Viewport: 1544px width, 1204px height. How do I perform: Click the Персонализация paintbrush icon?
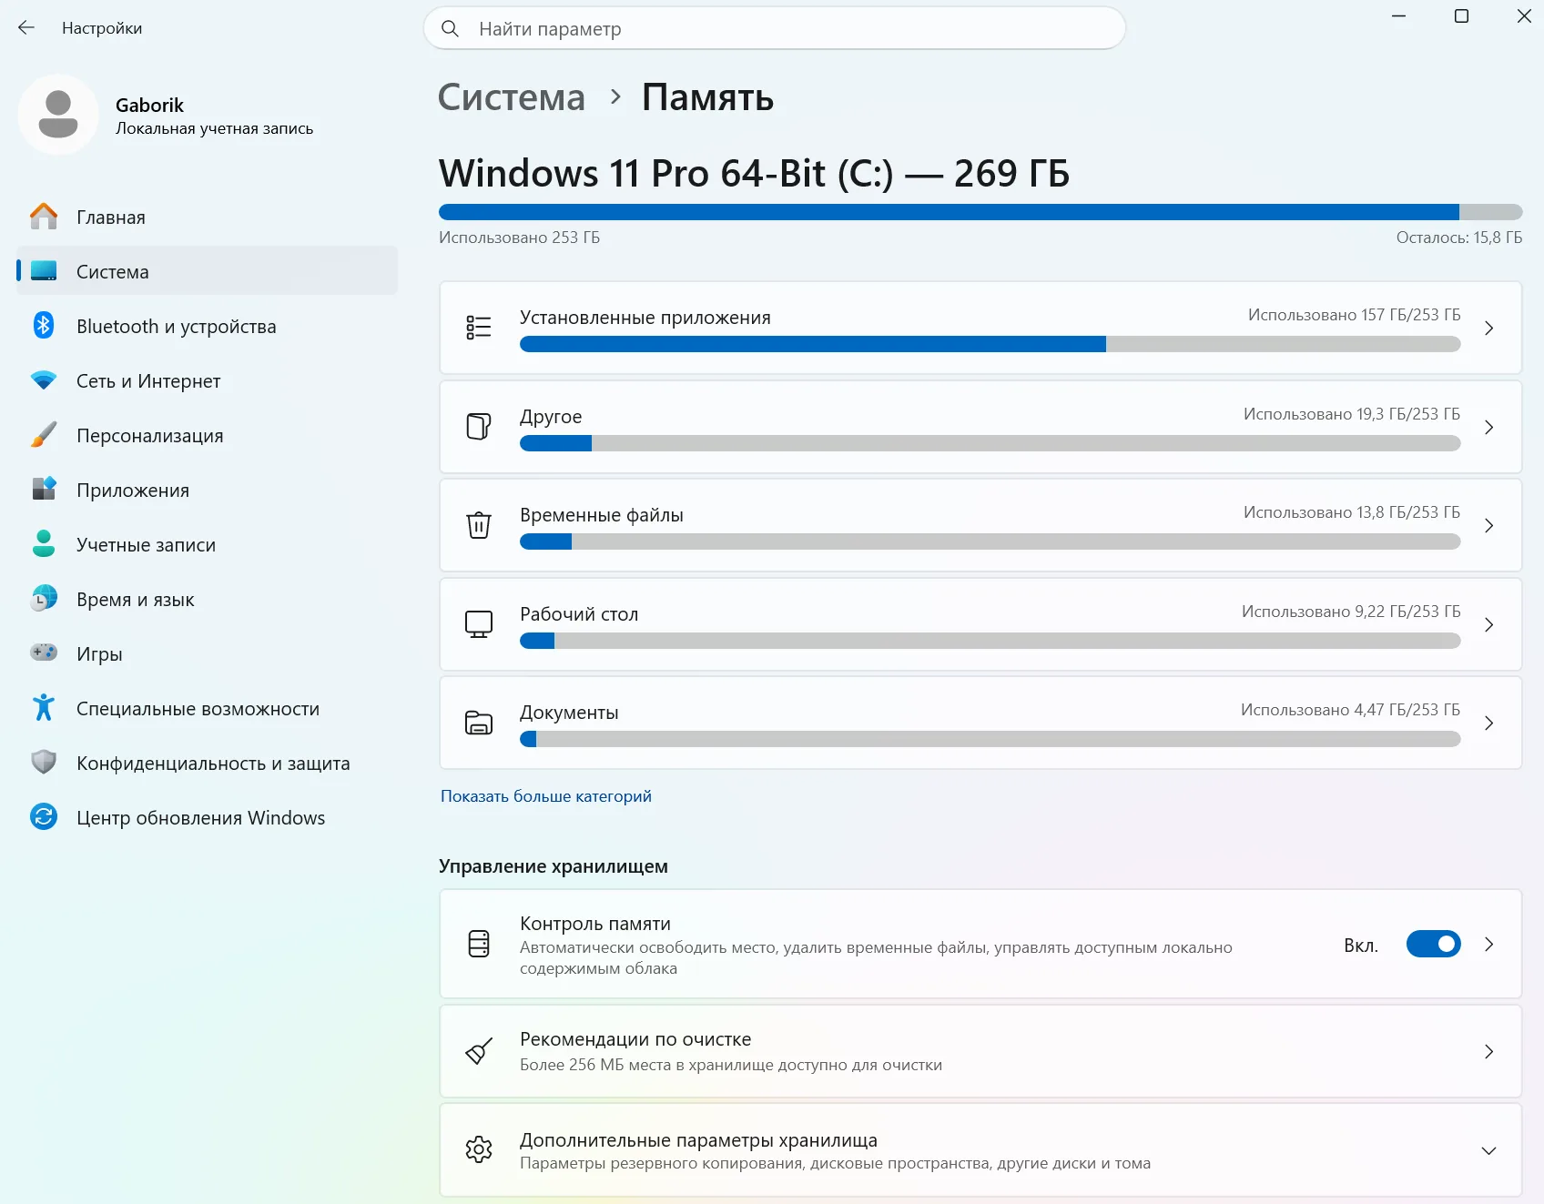coord(44,435)
